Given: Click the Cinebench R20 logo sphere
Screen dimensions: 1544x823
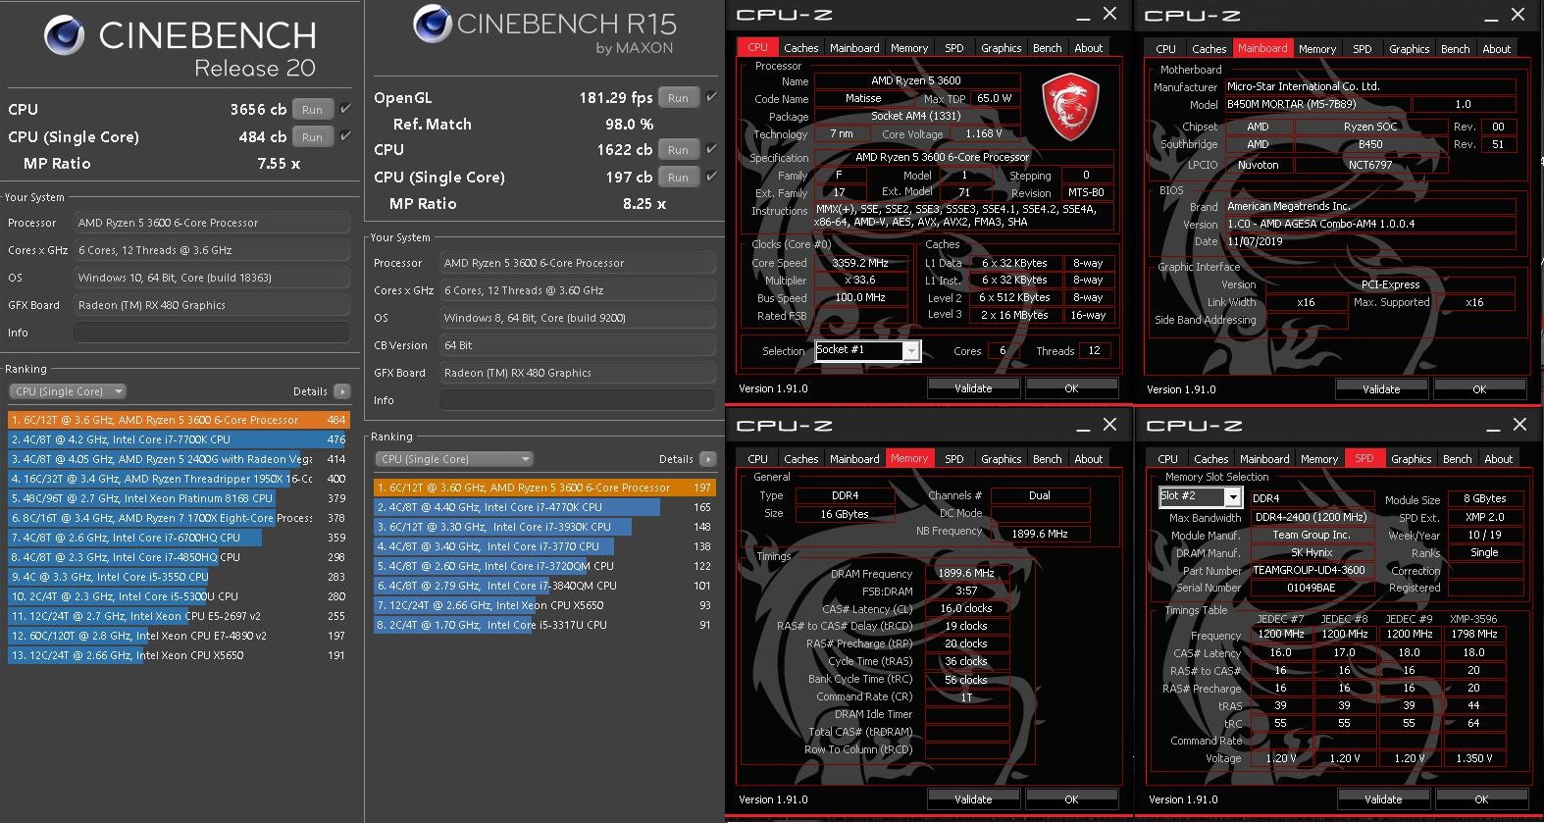Looking at the screenshot, I should [64, 36].
